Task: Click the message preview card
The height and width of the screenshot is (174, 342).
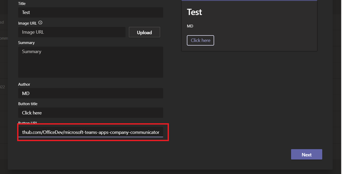Action: coord(249,25)
